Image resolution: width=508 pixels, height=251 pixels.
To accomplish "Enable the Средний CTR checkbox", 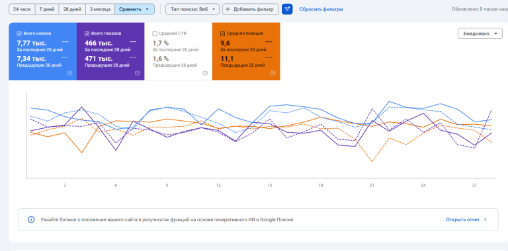I will point(155,33).
